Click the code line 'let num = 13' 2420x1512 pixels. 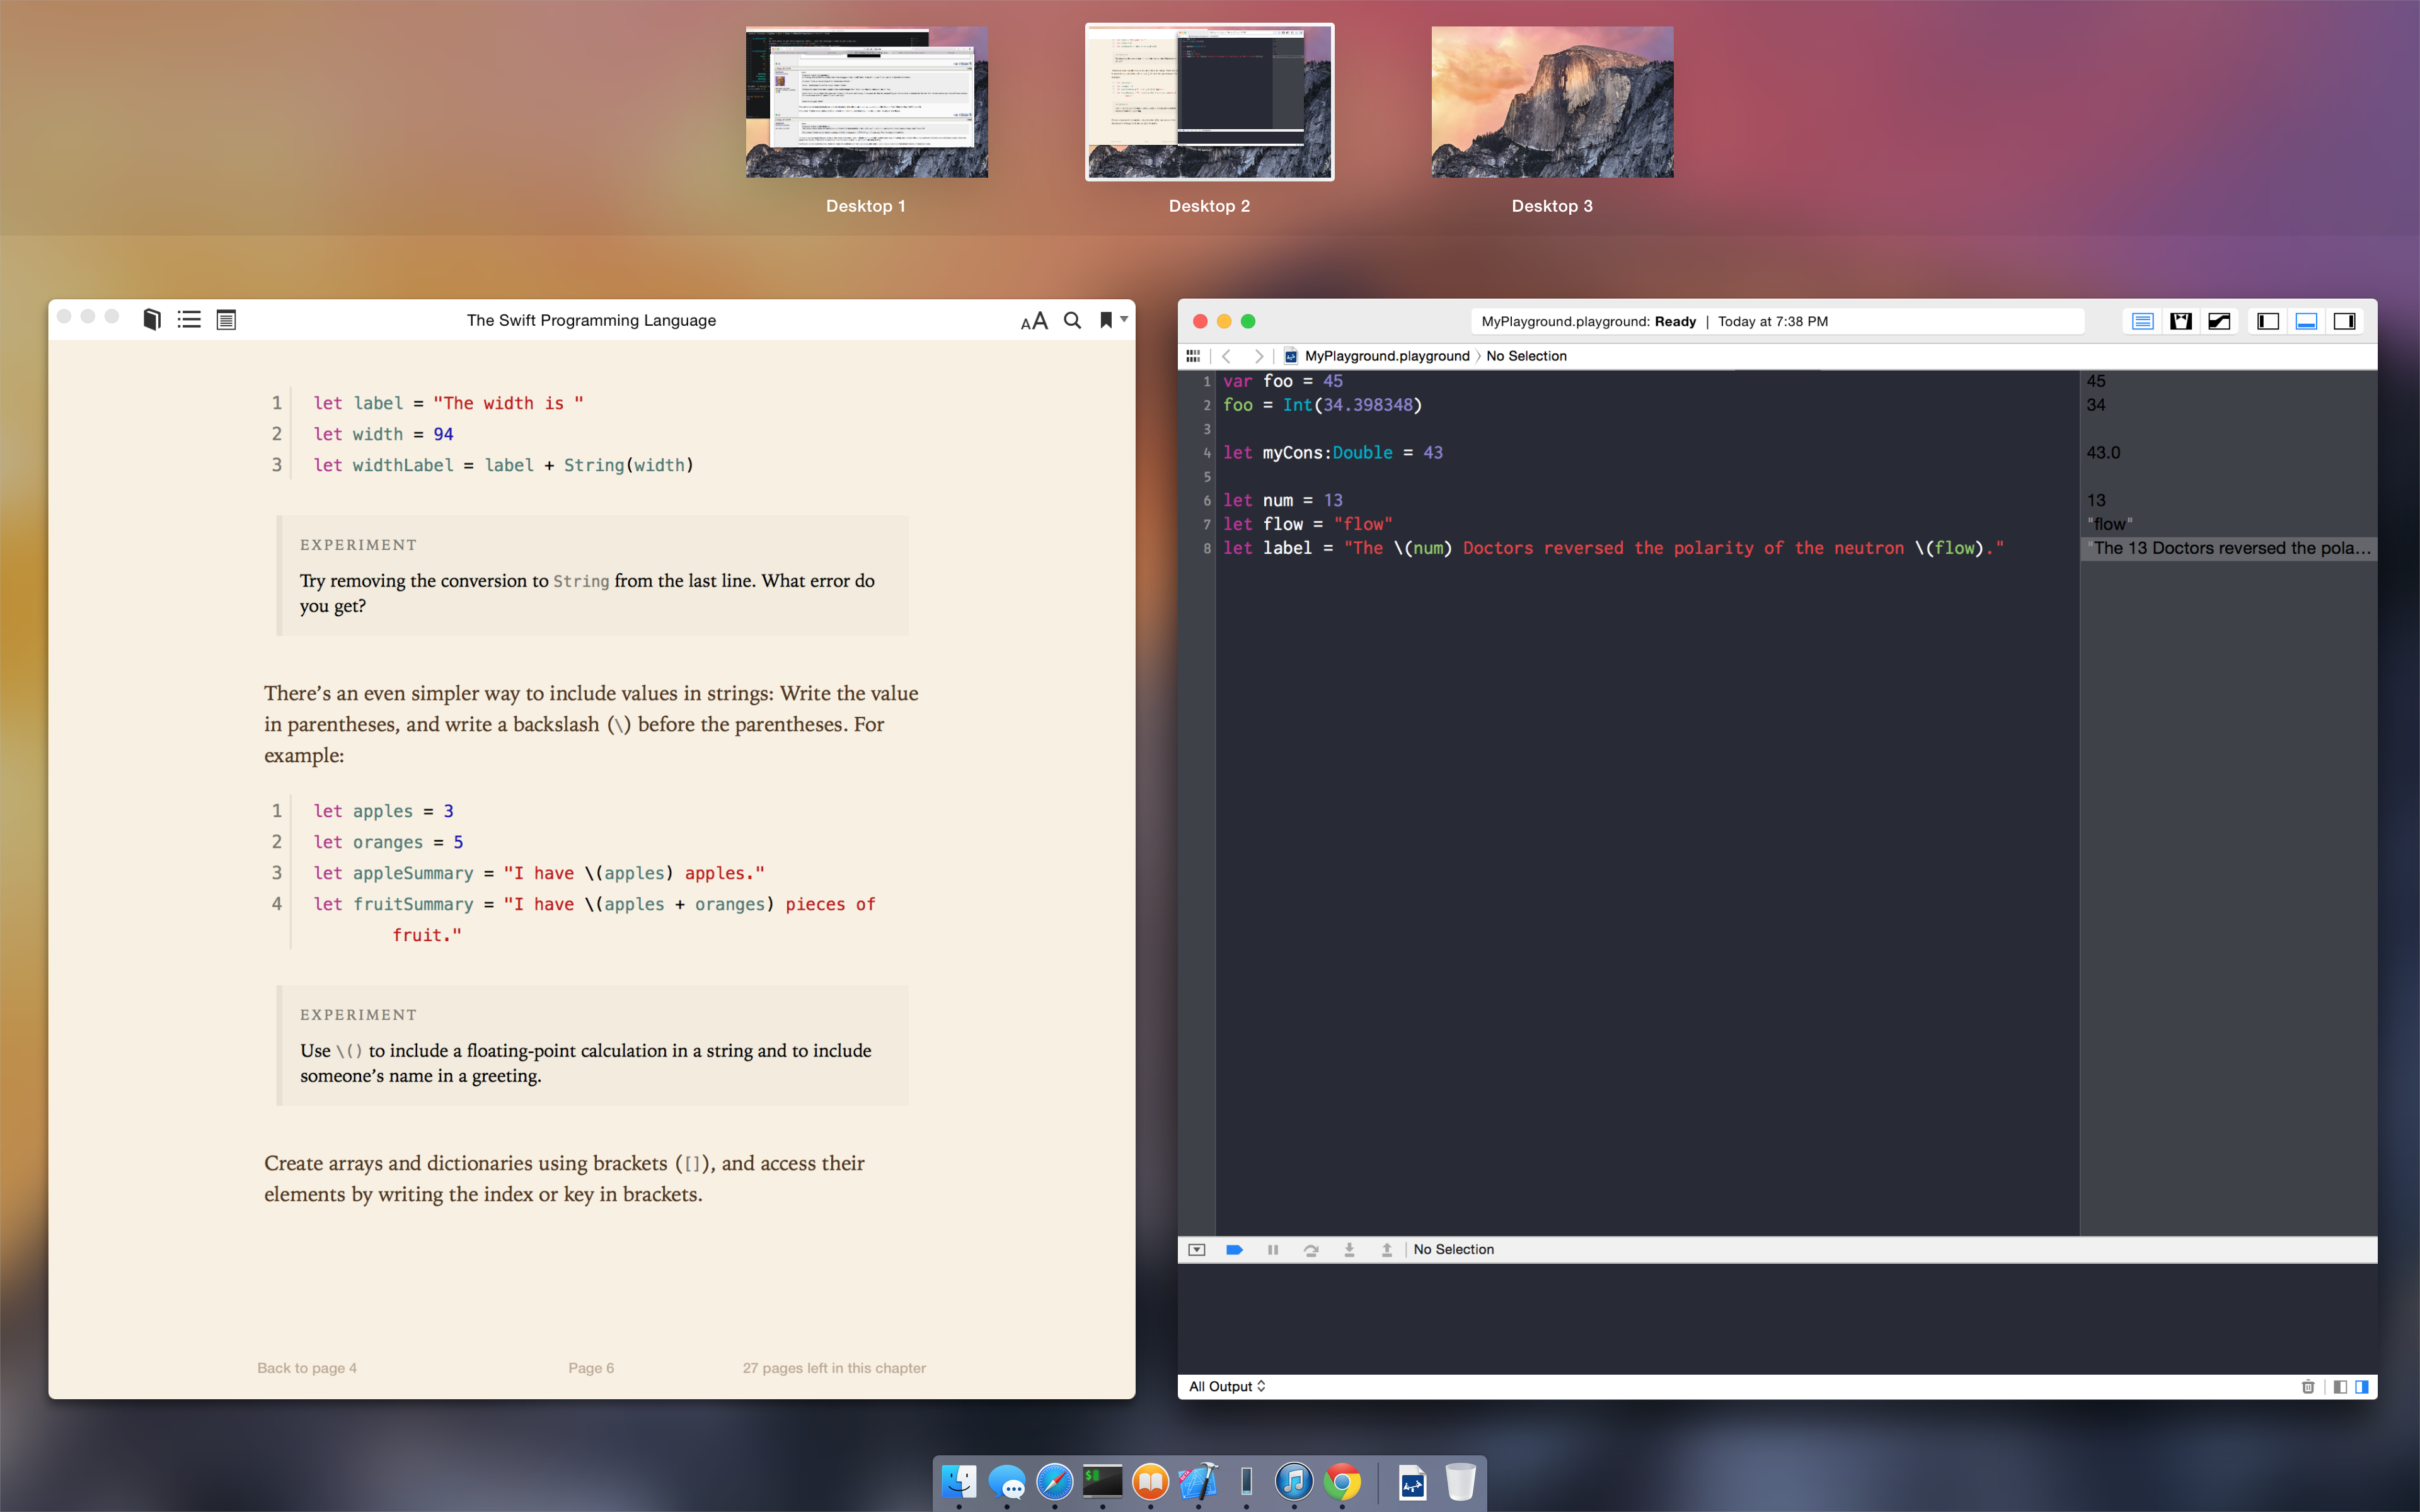(x=1283, y=500)
